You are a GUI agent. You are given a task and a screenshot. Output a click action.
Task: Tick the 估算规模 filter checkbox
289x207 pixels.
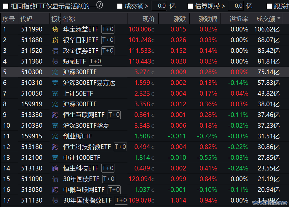[x=190, y=6]
